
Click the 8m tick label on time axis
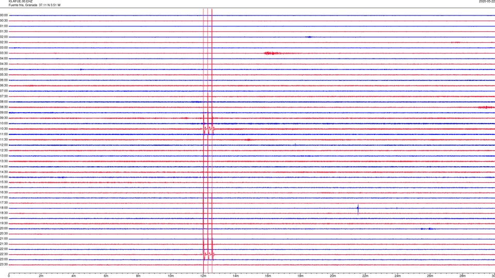pyautogui.click(x=138, y=276)
